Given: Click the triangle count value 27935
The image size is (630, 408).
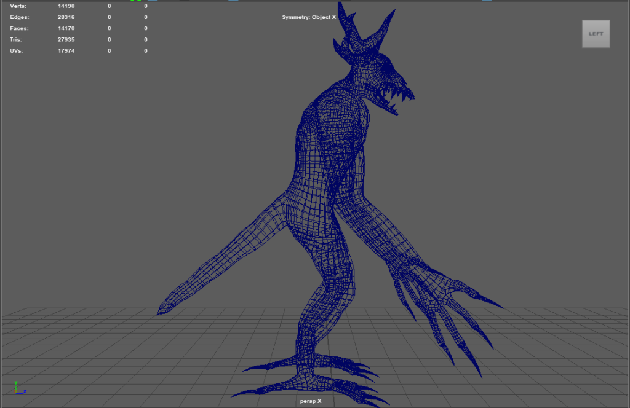Looking at the screenshot, I should (66, 39).
